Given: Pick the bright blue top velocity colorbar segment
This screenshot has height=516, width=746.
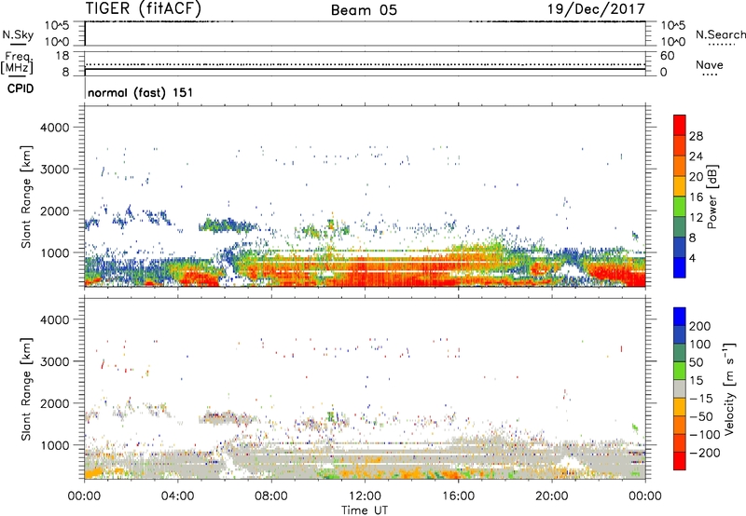Looking at the screenshot, I should pyautogui.click(x=680, y=317).
